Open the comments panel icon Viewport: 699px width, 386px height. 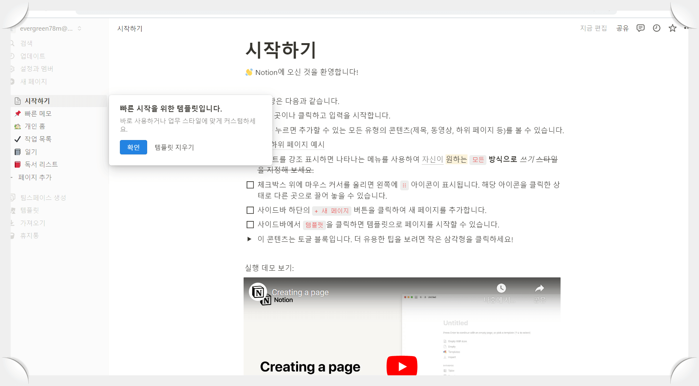[640, 28]
